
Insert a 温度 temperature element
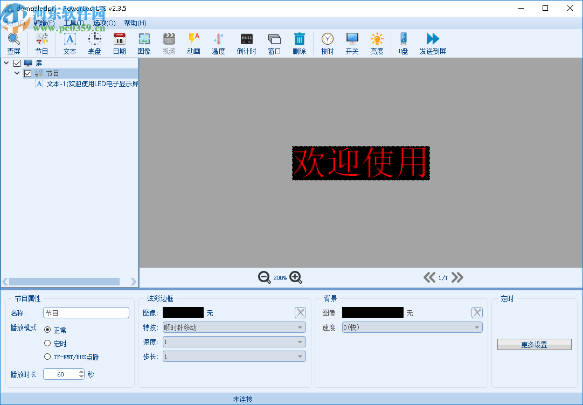[x=218, y=42]
